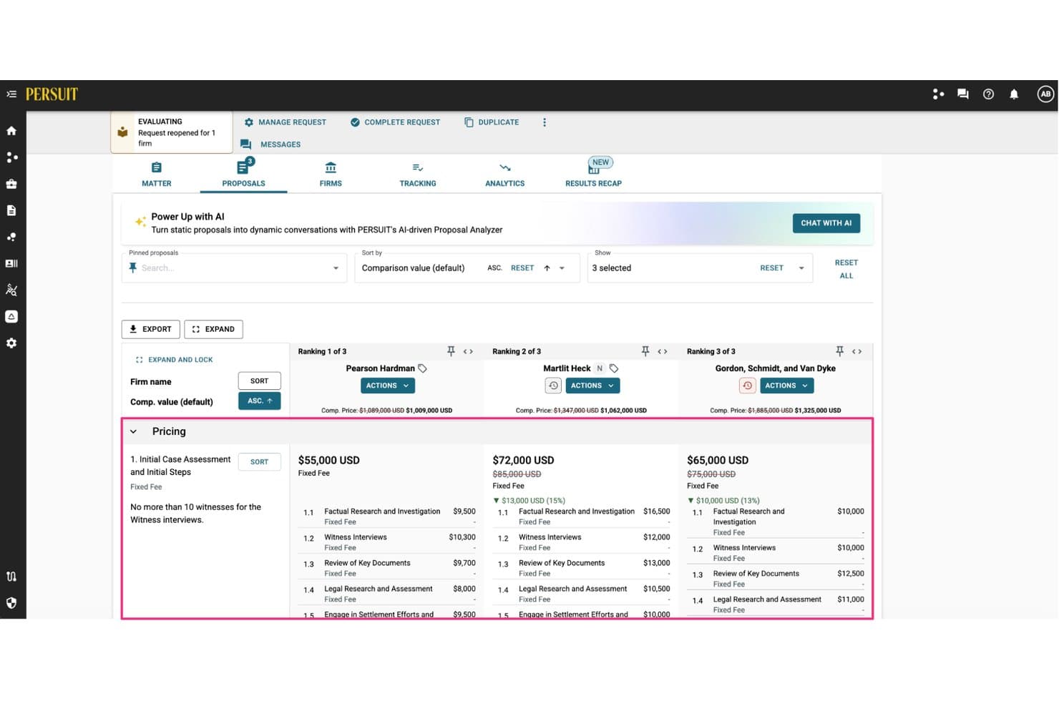Open the shield icon at sidebar bottom
Viewport: 1059px width, 706px height.
[x=11, y=603]
